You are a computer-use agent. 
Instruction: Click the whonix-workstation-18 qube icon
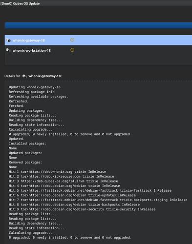(x=8, y=50)
